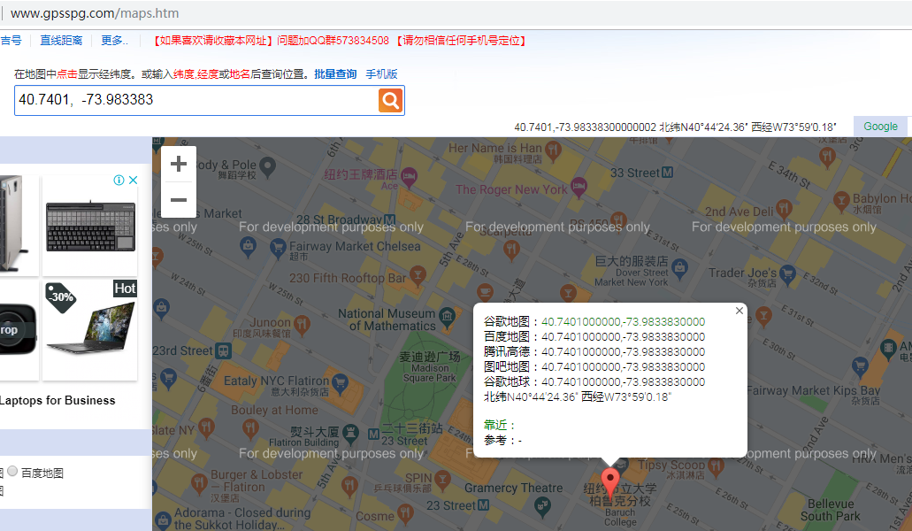912x531 pixels.
Task: Click the 28 St Broadway metro icon
Action: [390, 219]
